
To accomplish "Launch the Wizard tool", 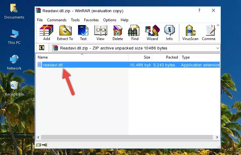I will [152, 33].
